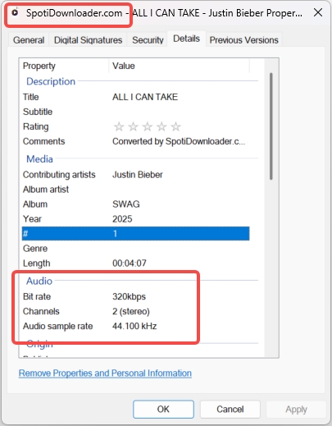The height and width of the screenshot is (426, 332).
Task: Click the Audio section header
Action: [39, 281]
